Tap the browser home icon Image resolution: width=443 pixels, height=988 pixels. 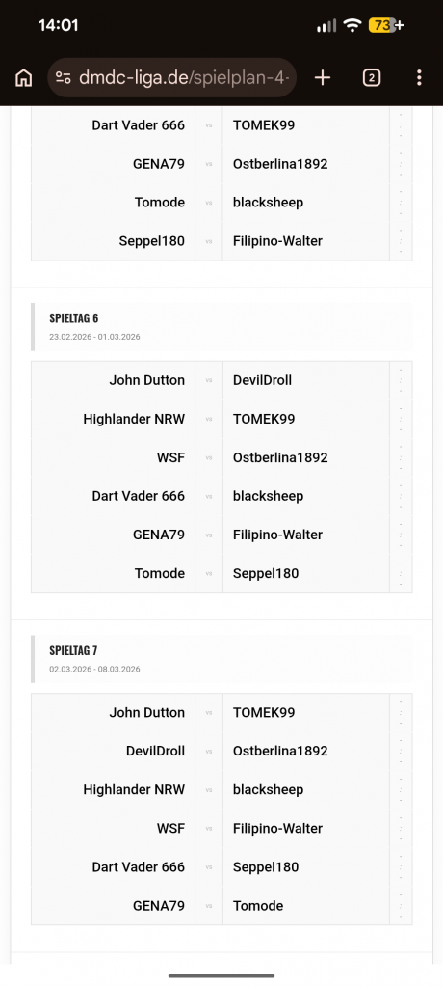(24, 78)
